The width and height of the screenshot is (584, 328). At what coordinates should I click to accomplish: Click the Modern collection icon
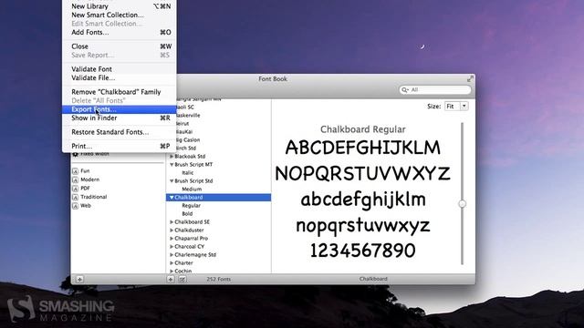75,179
